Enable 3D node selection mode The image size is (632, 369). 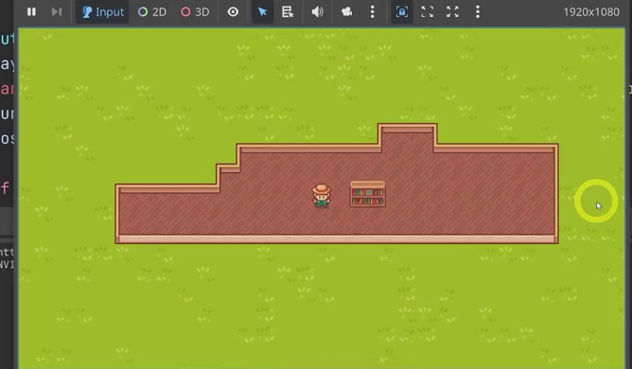point(195,11)
